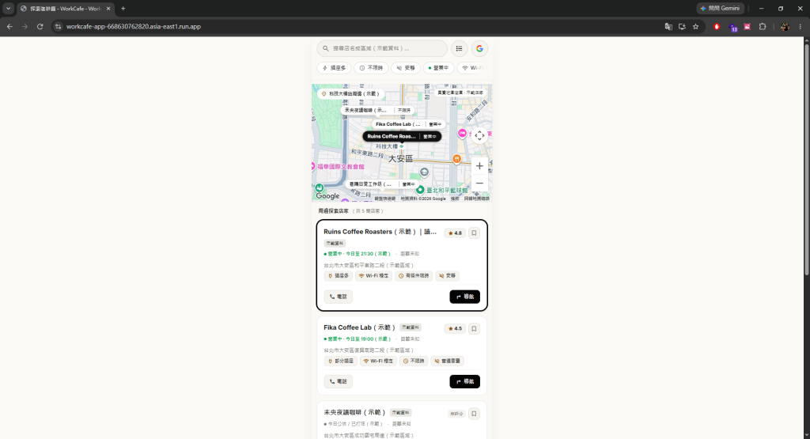The image size is (810, 439).
Task: Click the Google logo on the map
Action: 327,195
